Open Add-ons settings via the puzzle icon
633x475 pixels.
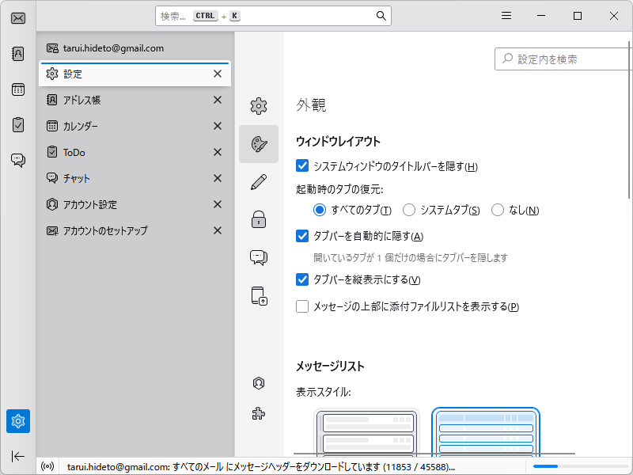click(259, 412)
